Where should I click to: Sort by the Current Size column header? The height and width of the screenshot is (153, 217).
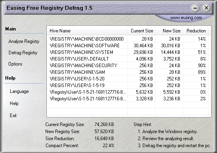coord(141,30)
